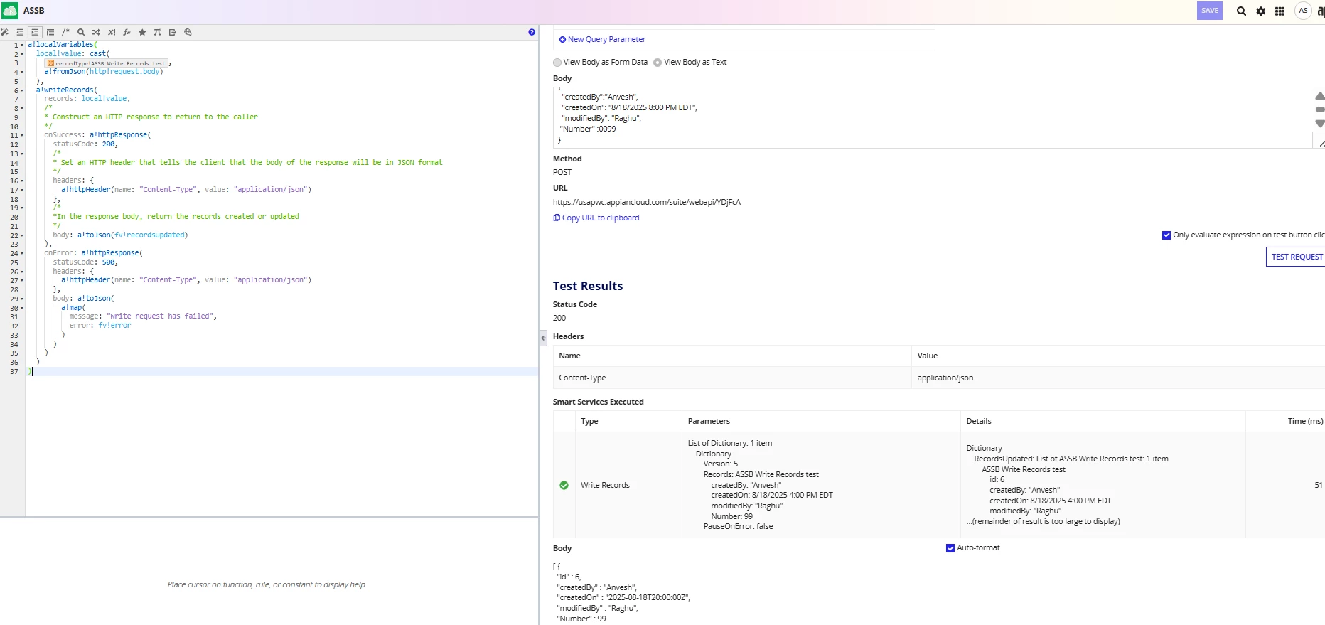Viewport: 1325px width, 625px height.
Task: Click the highlighted indent lines toolbar icon
Action: tap(35, 32)
